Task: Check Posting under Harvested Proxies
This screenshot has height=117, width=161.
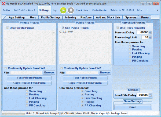Action: coord(130,49)
